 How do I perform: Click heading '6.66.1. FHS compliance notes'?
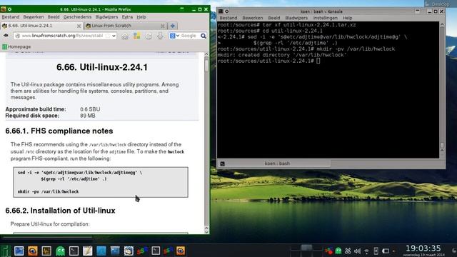59,131
